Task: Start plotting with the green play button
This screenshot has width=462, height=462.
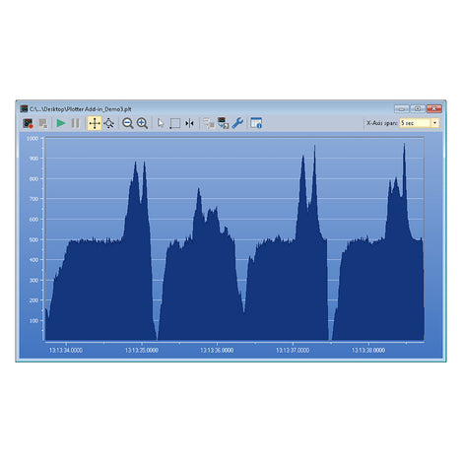Action: point(61,123)
